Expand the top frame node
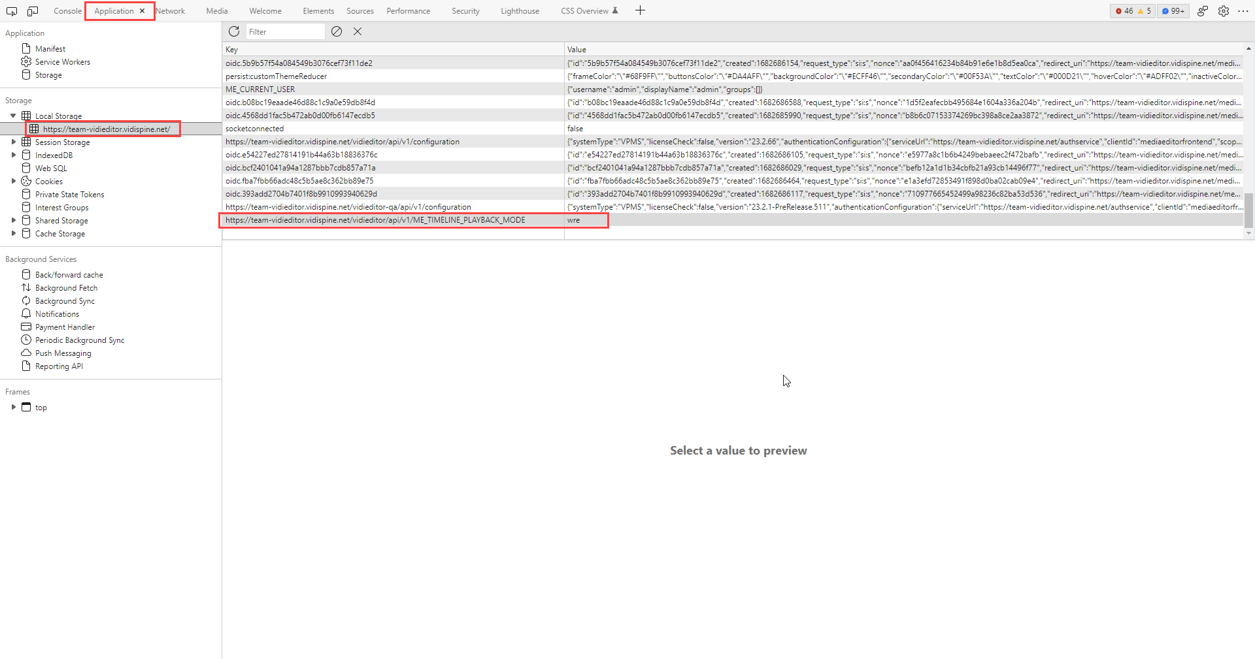Viewport: 1255px width, 659px height. coord(13,407)
